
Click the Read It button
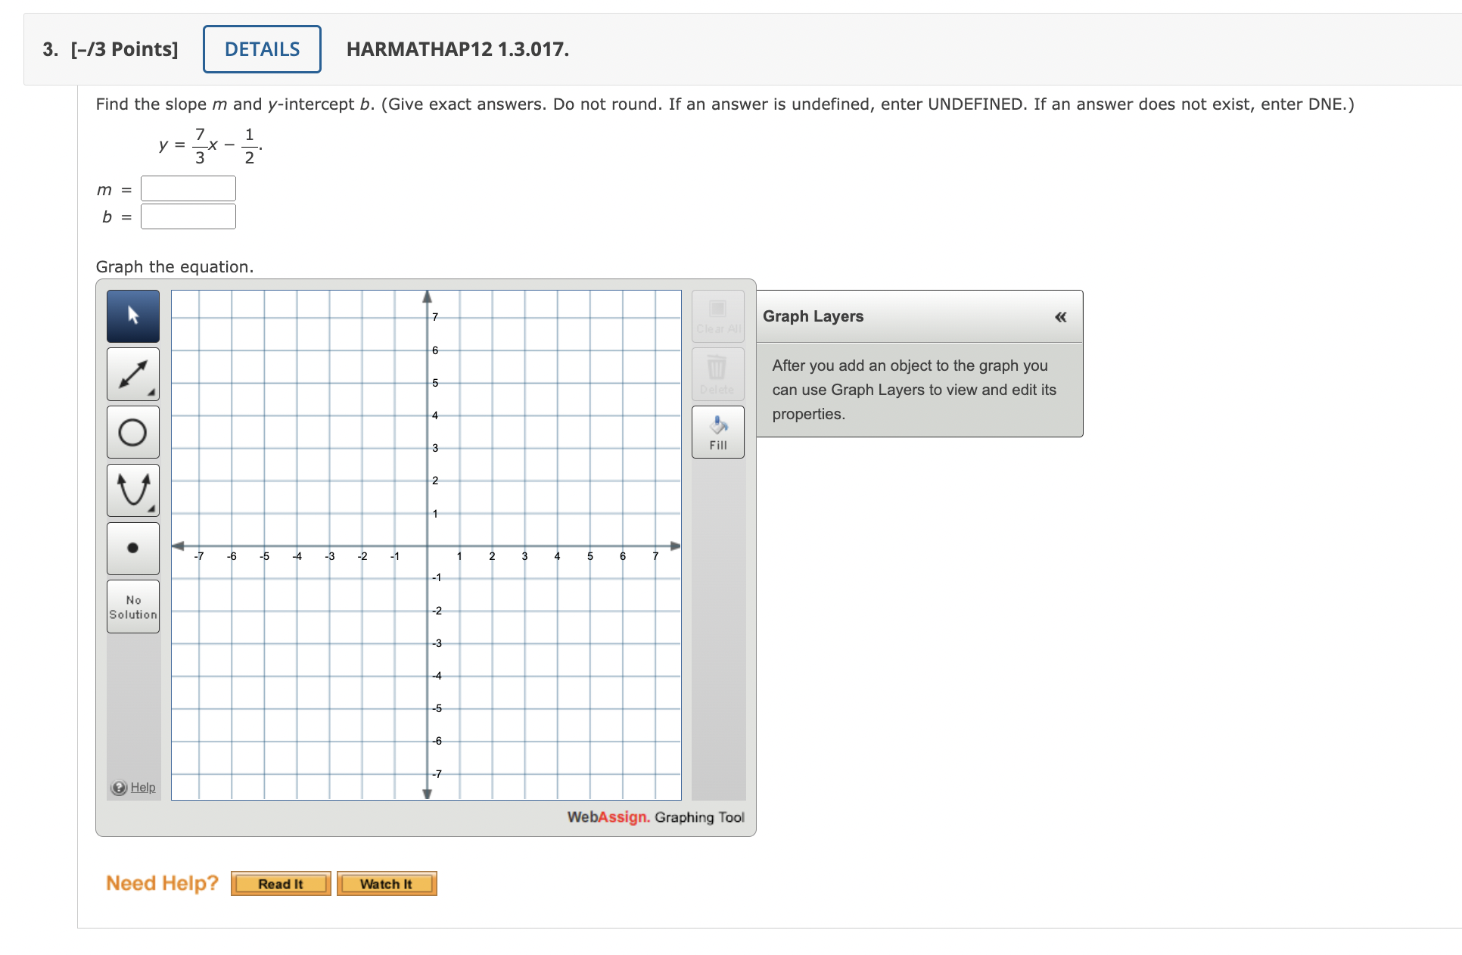click(x=280, y=883)
